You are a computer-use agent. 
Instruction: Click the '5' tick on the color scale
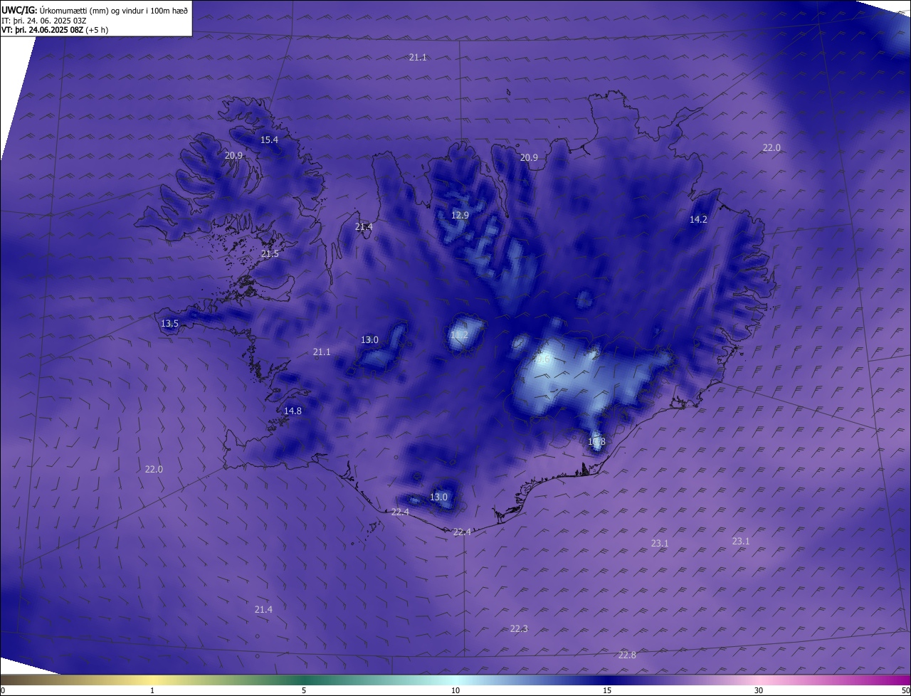coord(304,690)
